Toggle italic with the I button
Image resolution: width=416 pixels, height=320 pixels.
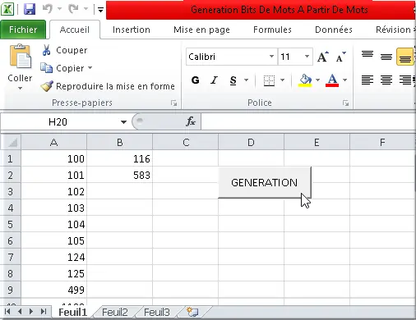[214, 80]
